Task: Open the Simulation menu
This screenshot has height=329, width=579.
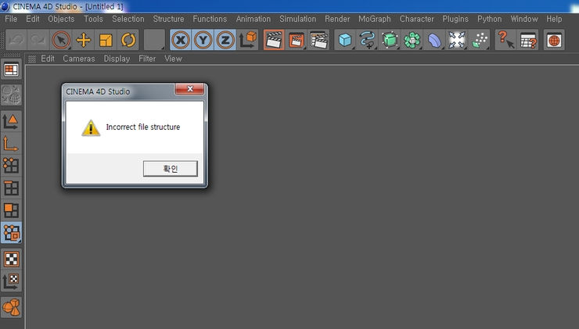Action: click(297, 19)
